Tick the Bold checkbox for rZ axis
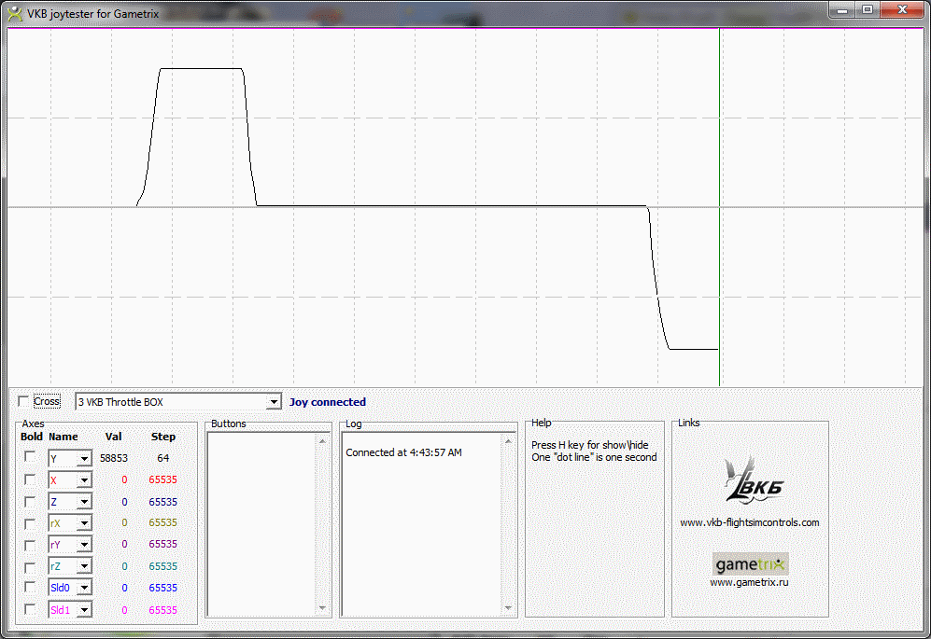 [x=30, y=566]
